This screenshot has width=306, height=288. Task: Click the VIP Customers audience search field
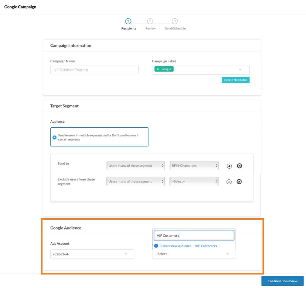click(194, 235)
